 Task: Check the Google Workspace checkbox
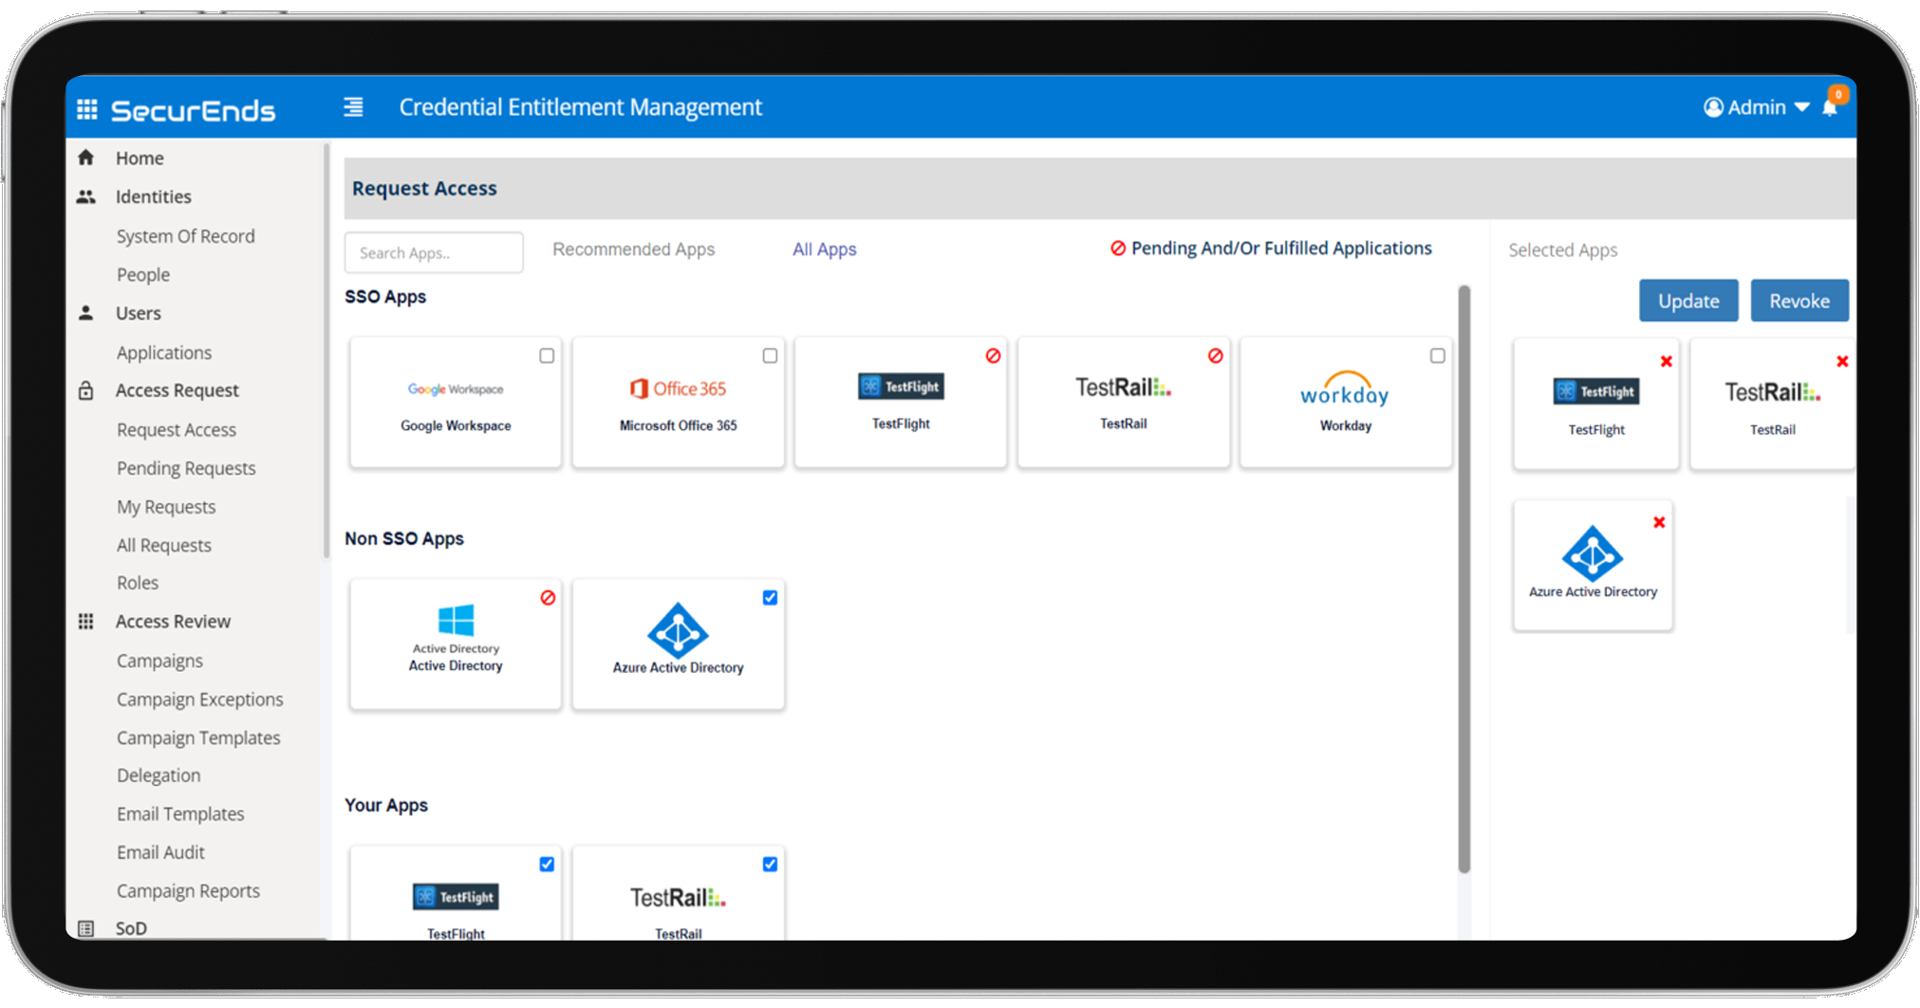click(547, 356)
